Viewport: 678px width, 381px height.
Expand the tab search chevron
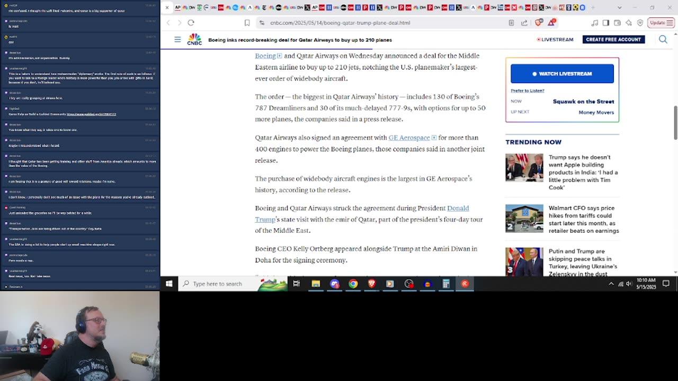pos(619,7)
